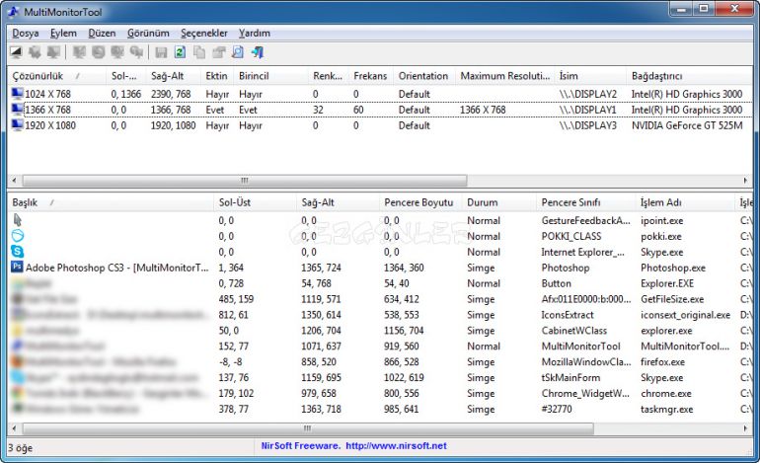Screen dimensions: 760x463
Task: Open the Eylem menu
Action: tap(63, 33)
